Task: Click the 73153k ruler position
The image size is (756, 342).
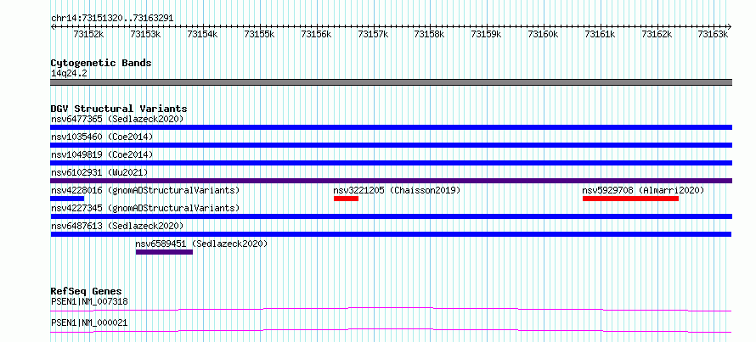Action: (145, 34)
